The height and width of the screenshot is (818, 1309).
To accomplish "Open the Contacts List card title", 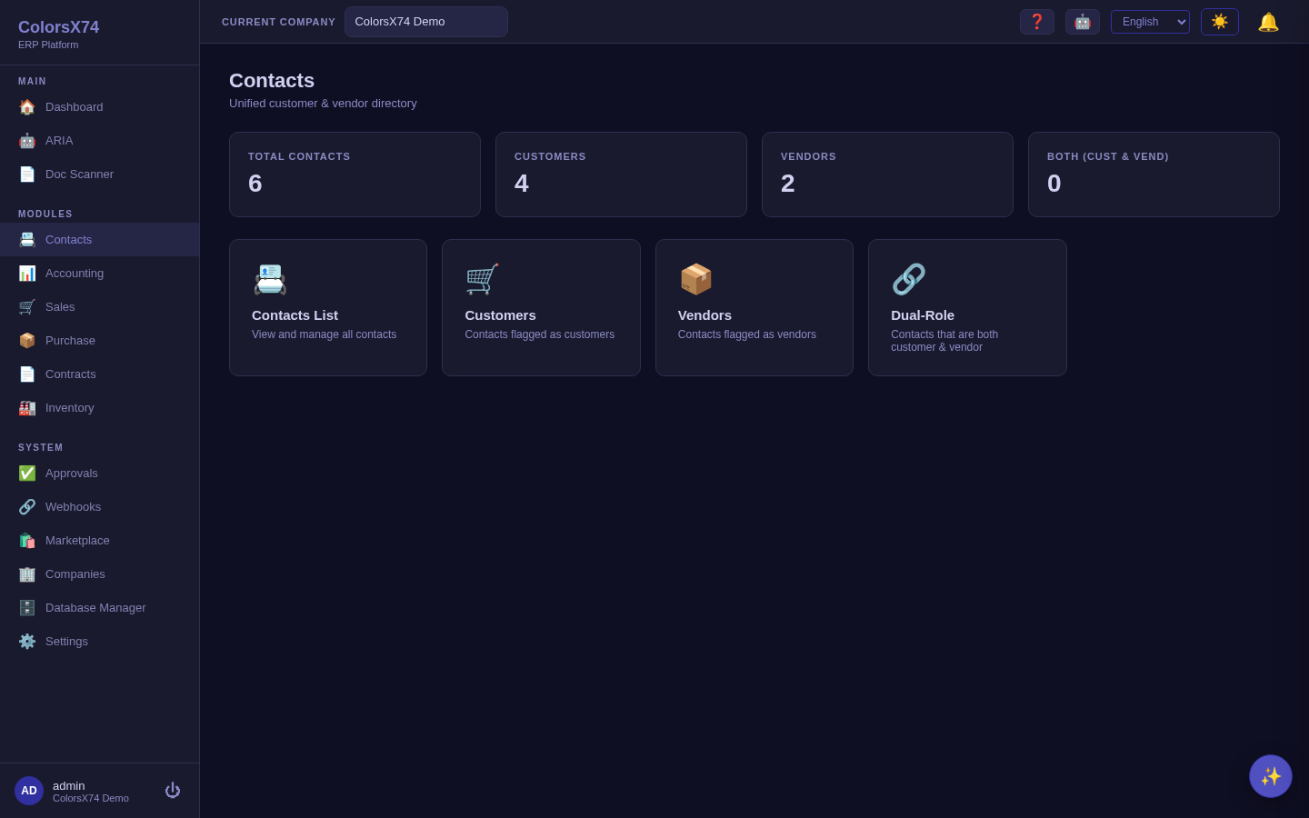I will coord(295,315).
